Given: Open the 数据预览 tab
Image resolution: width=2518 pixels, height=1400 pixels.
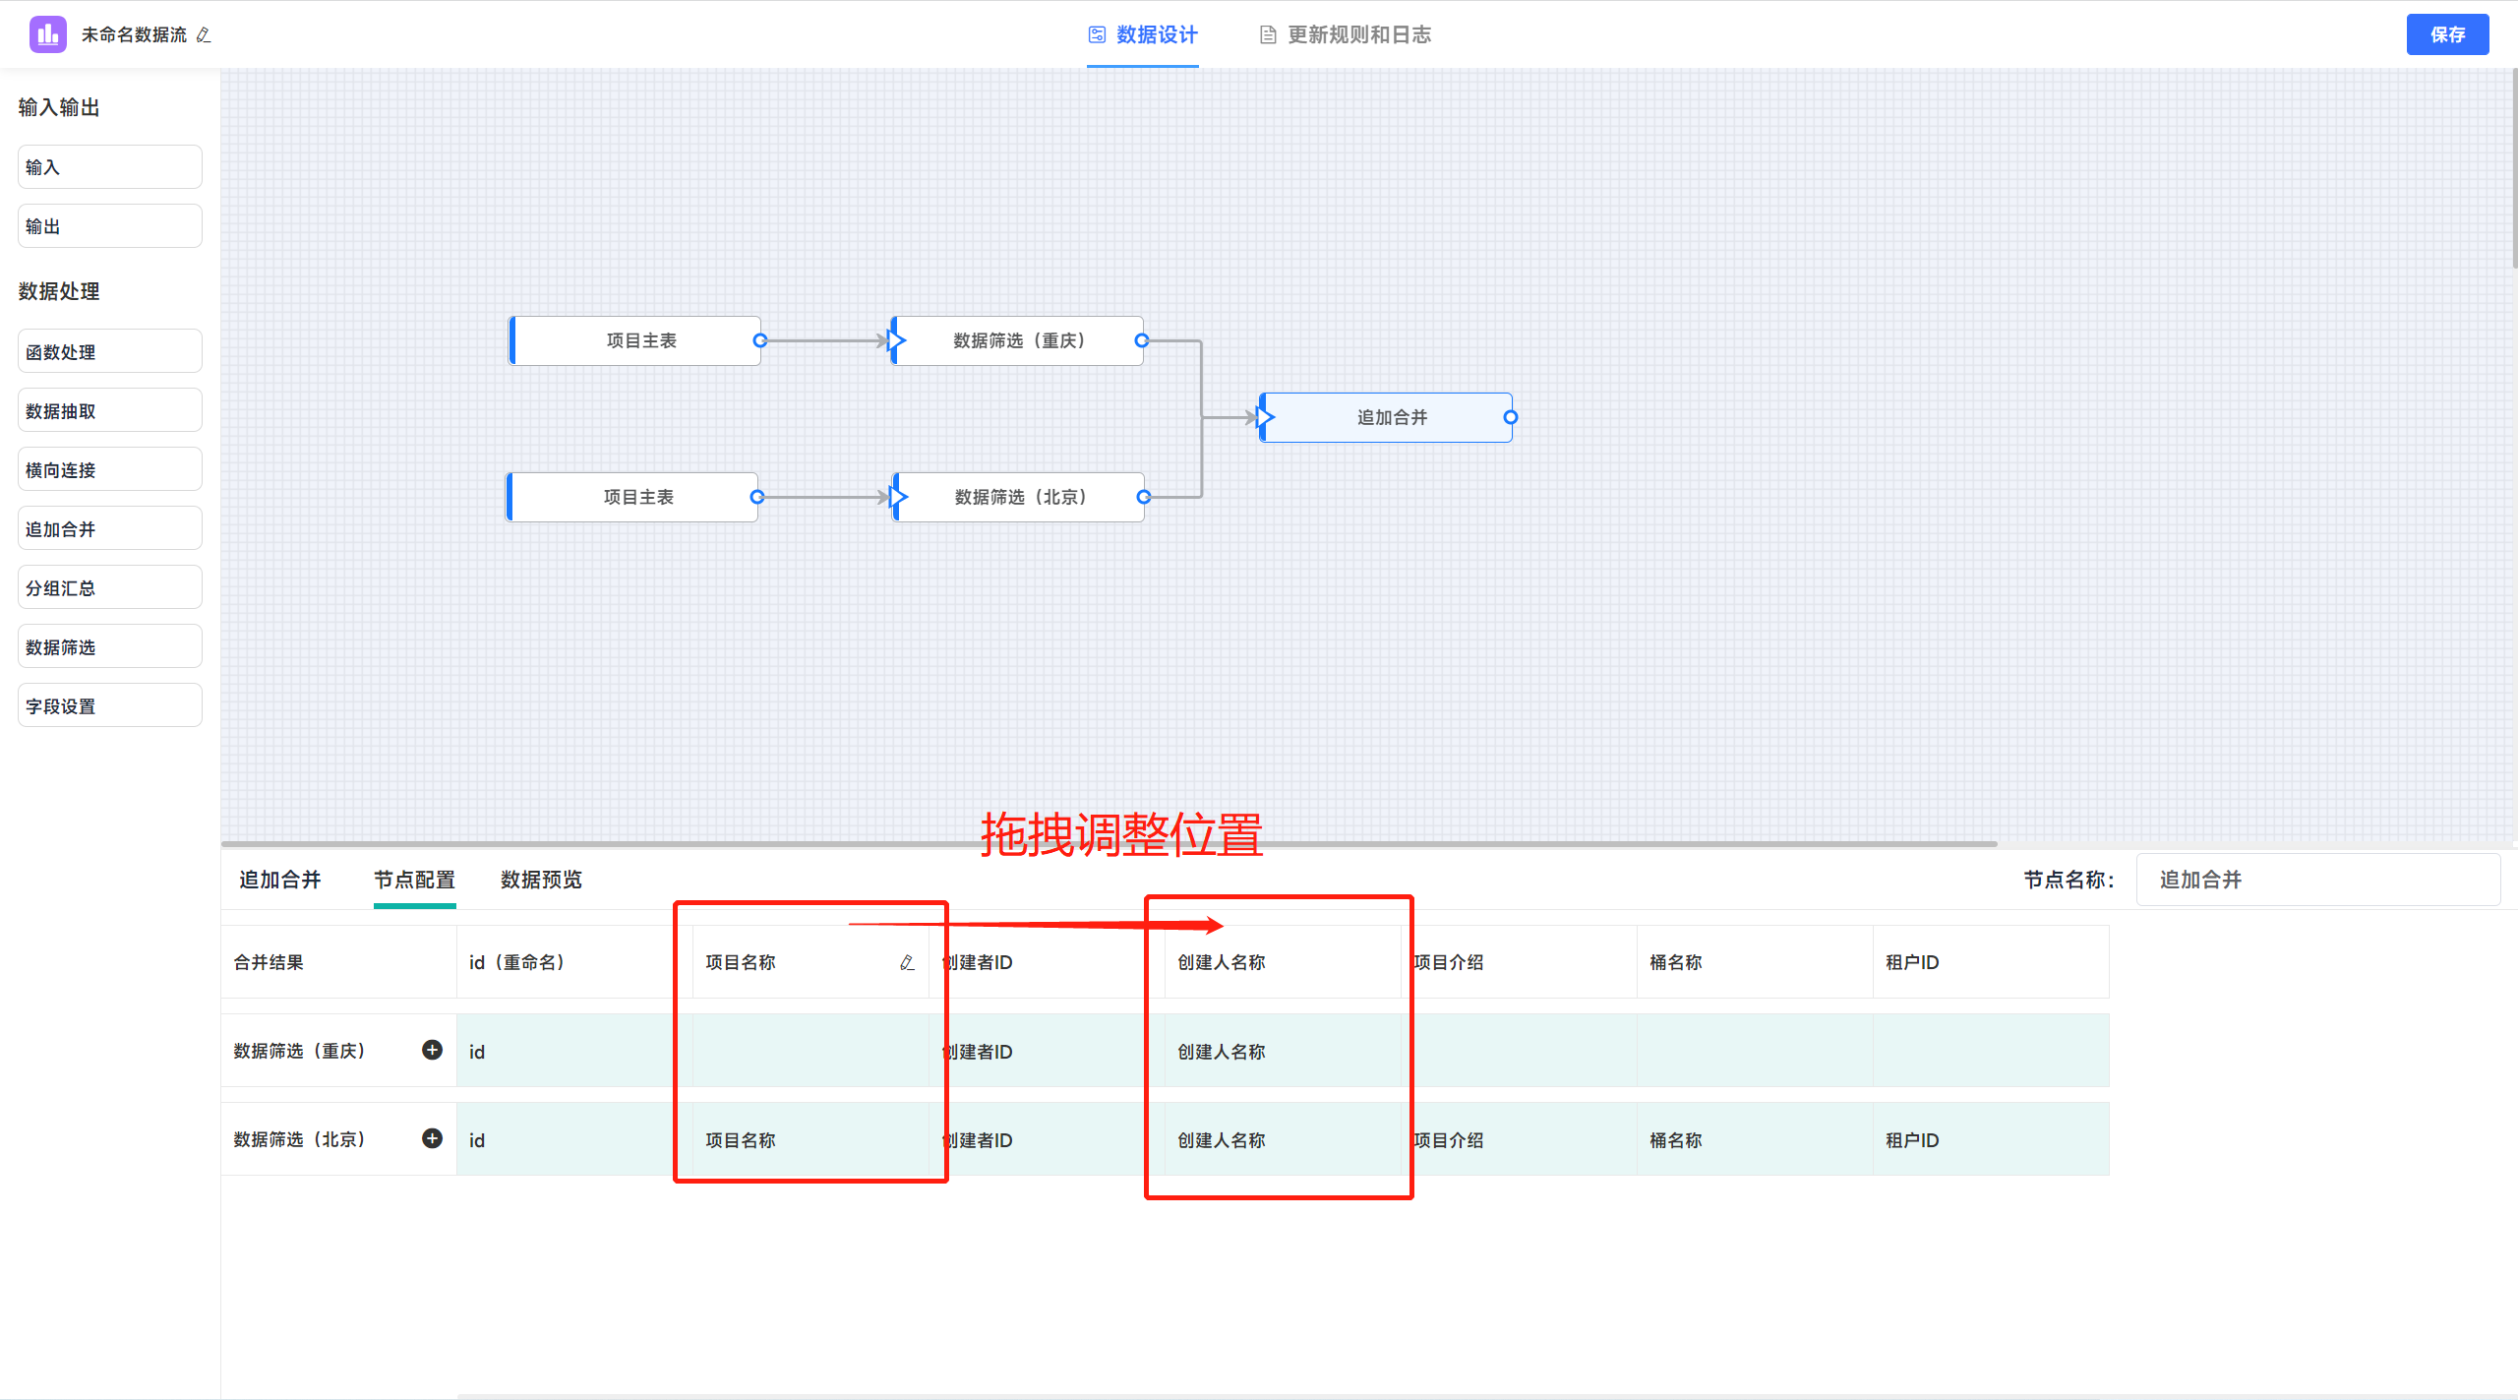Looking at the screenshot, I should click(x=541, y=880).
